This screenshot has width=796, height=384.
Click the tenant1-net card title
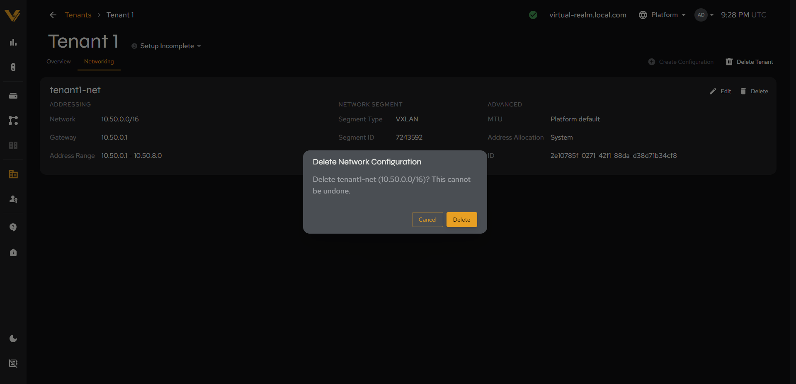pyautogui.click(x=75, y=90)
